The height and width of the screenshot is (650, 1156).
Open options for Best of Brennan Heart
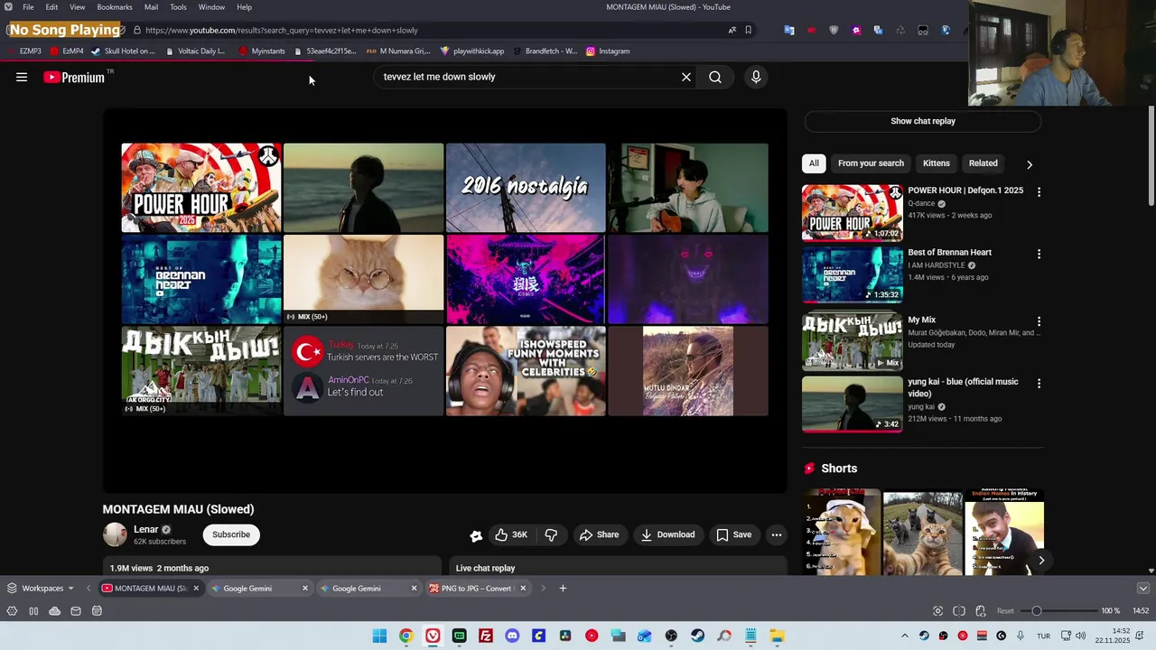point(1039,255)
